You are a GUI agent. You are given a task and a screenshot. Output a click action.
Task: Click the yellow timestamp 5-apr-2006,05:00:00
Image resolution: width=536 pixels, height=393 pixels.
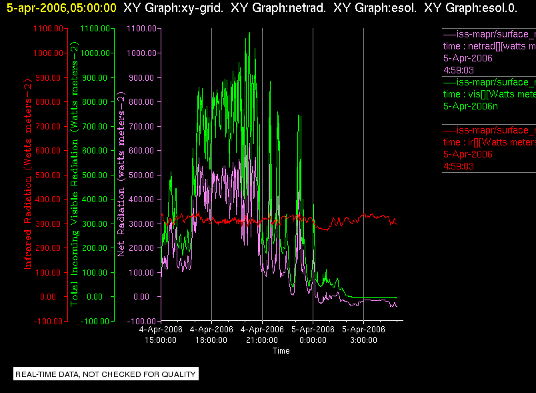tap(61, 7)
